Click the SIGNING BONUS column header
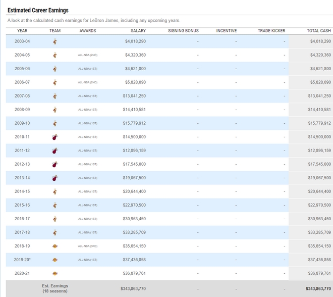 point(183,31)
